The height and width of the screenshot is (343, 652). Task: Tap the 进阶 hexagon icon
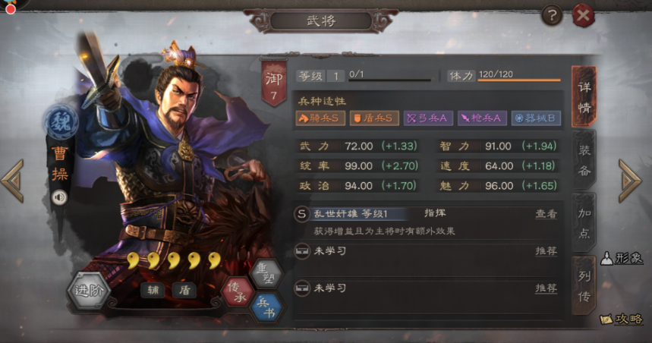[x=89, y=291]
